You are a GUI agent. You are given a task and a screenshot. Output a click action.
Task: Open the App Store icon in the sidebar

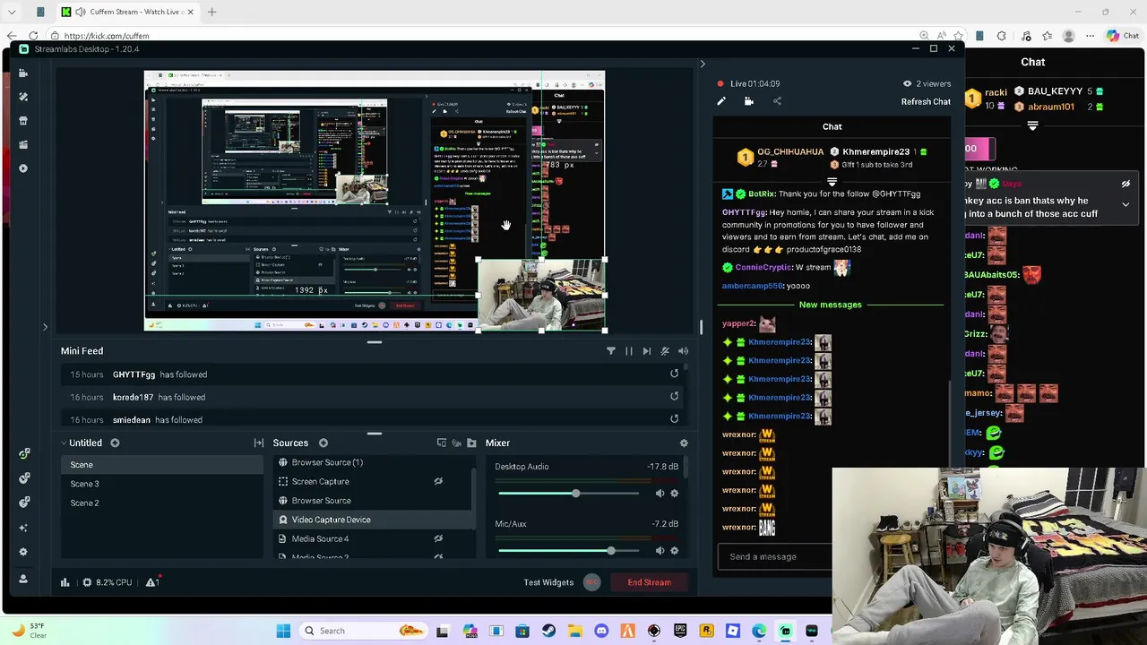coord(23,121)
